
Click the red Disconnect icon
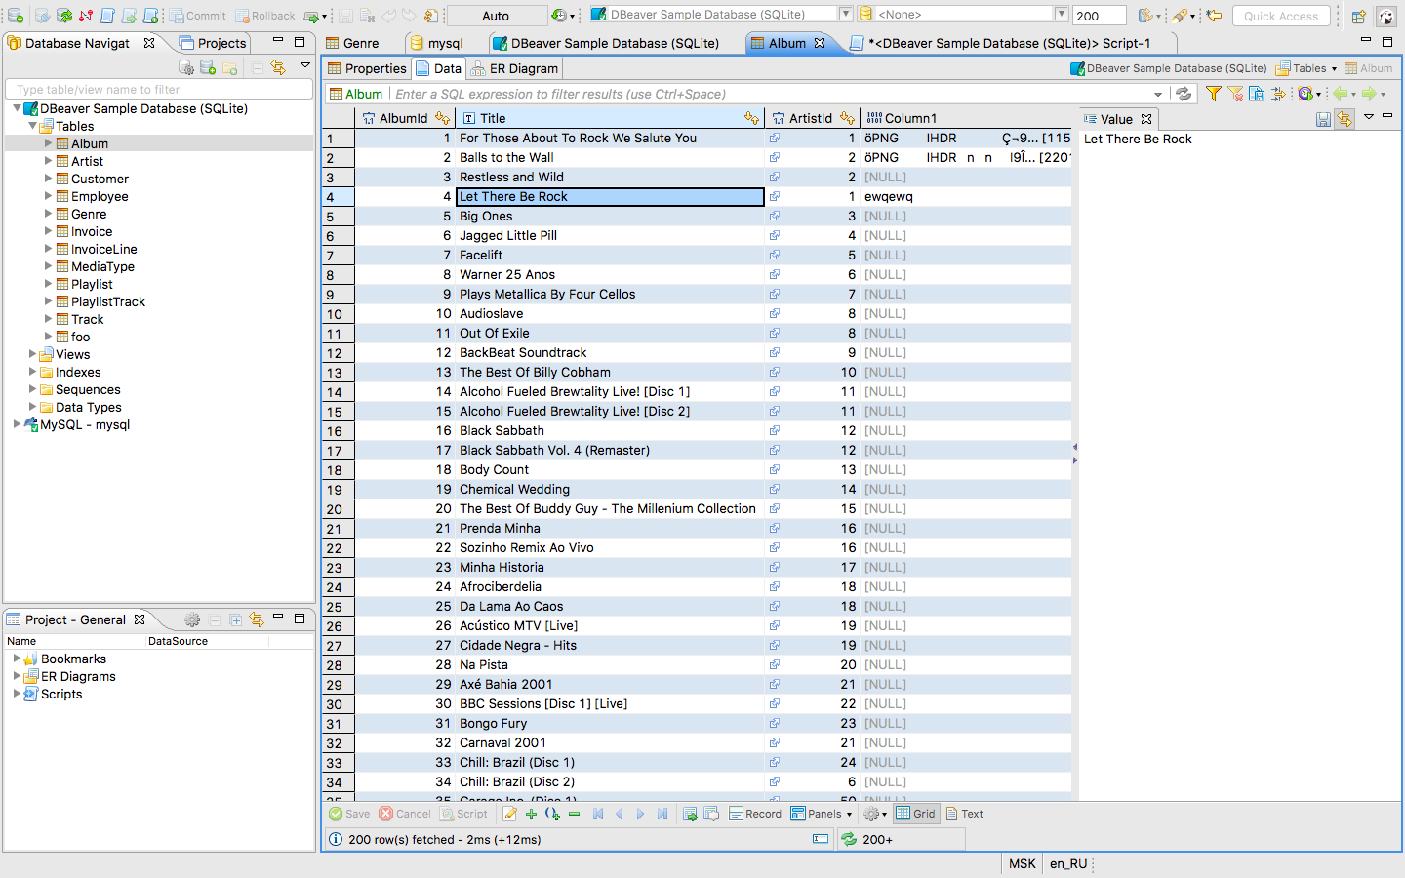(86, 16)
